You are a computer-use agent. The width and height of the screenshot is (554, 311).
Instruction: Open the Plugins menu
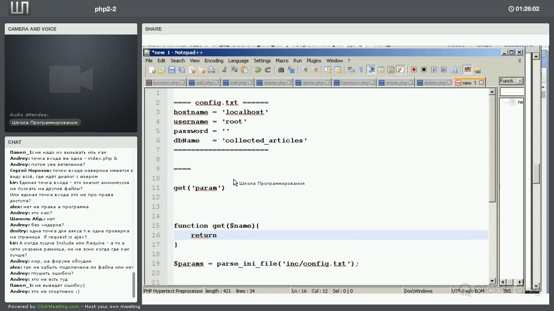314,61
